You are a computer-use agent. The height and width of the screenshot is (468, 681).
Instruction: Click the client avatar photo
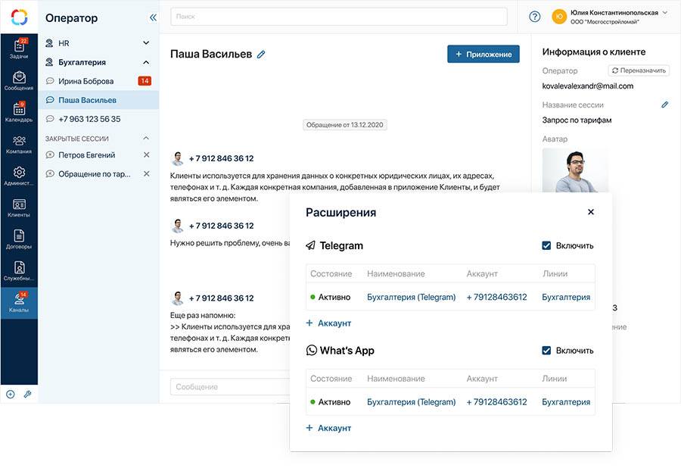(576, 170)
